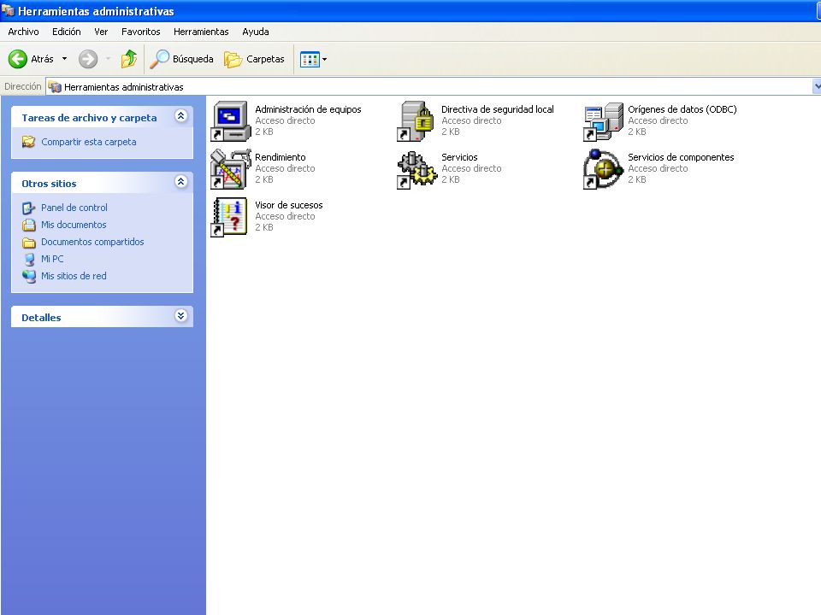Click the Compartir esta carpeta icon

click(29, 142)
